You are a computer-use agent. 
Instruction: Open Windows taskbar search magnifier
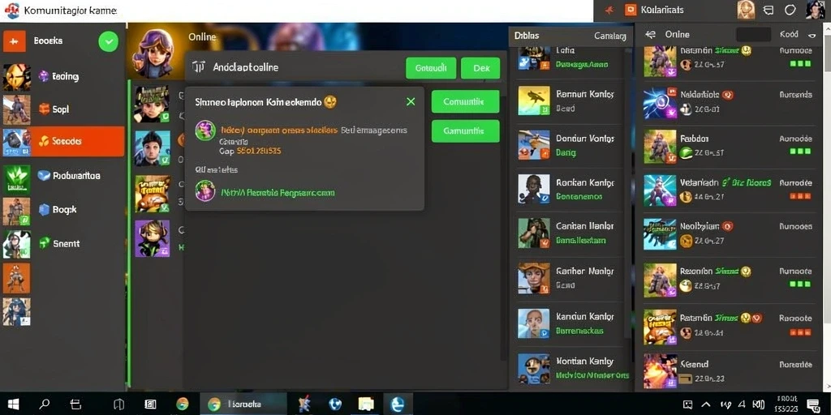[x=45, y=404]
